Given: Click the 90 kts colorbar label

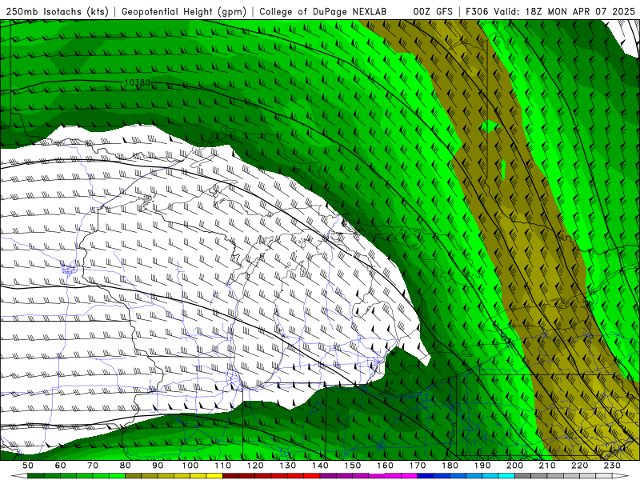Looking at the screenshot, I should 158,466.
